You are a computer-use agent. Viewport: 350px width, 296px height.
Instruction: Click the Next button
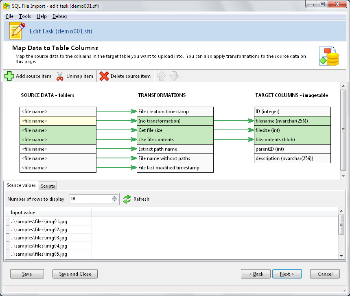(287, 274)
